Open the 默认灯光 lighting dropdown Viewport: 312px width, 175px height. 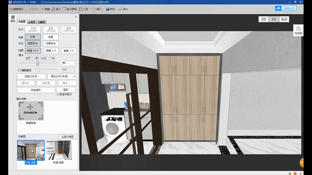point(62,76)
